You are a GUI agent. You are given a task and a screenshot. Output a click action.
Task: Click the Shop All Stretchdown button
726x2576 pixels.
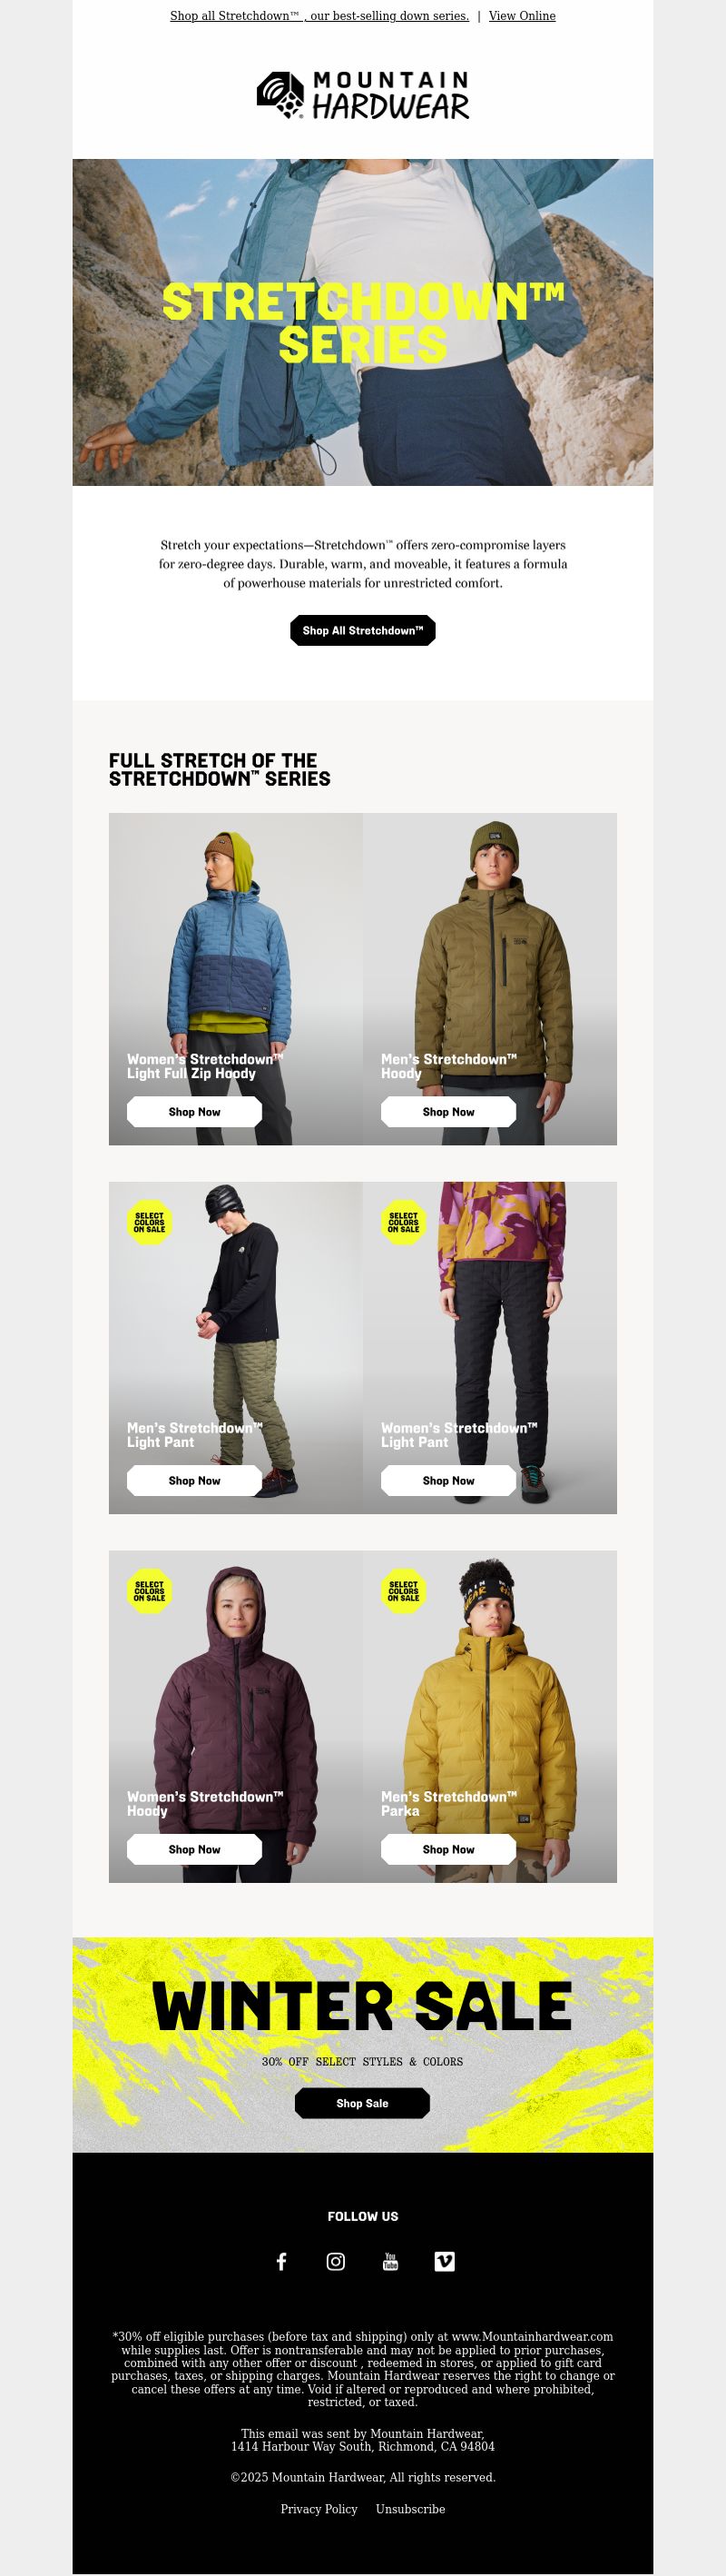tap(362, 630)
